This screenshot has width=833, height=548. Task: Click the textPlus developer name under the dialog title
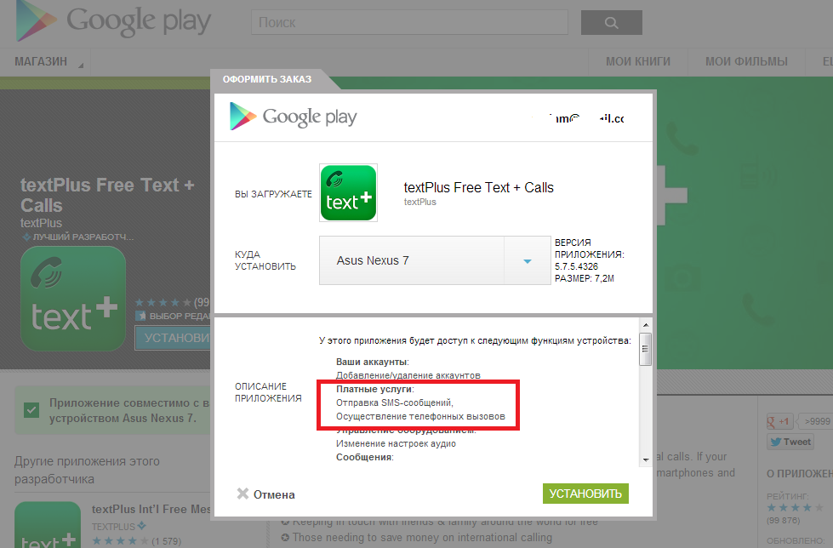coord(419,202)
